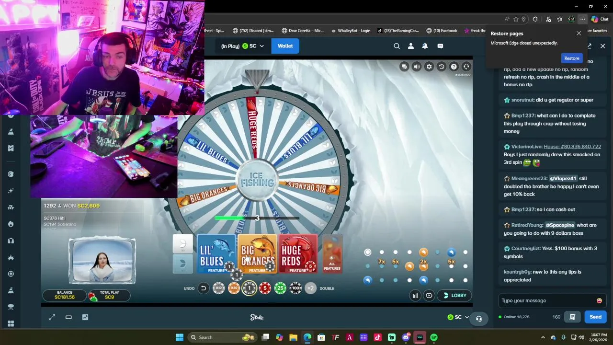Select the 0.10 chip
The width and height of the screenshot is (613, 345).
point(218,288)
